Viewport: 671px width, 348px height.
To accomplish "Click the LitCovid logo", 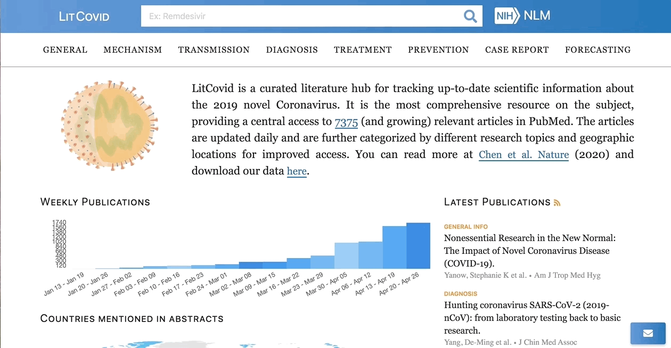I will click(x=84, y=16).
